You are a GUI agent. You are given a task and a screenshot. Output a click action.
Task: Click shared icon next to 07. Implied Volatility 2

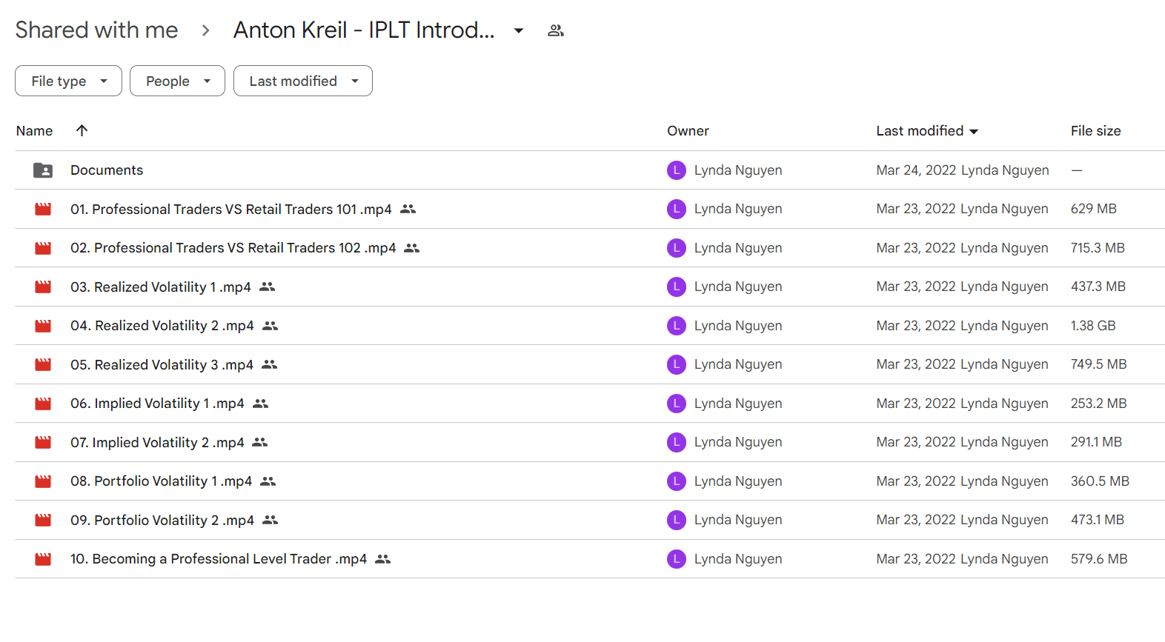coord(260,442)
